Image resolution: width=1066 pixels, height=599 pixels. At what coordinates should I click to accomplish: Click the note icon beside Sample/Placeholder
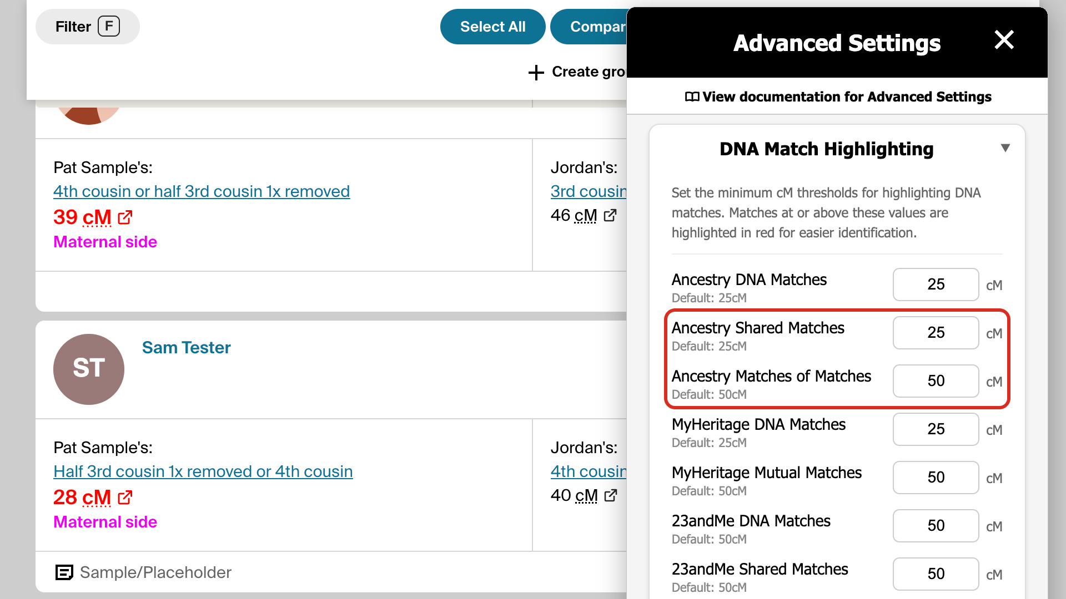[x=64, y=572]
